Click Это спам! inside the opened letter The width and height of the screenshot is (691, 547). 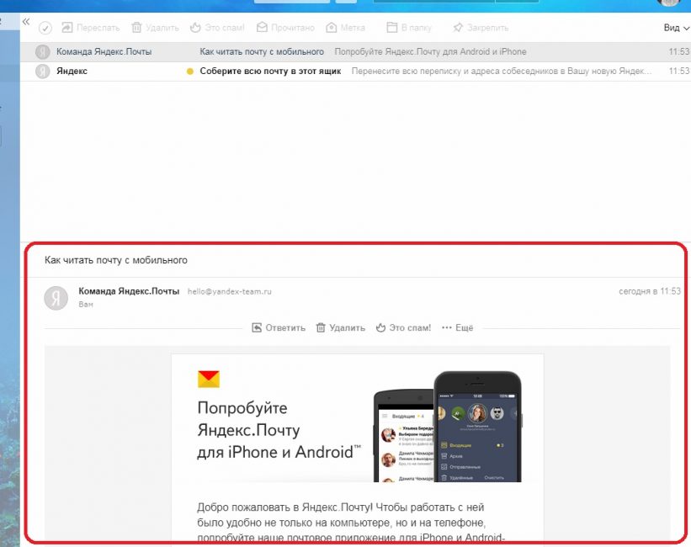(403, 328)
